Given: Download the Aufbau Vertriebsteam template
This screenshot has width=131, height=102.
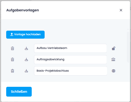Looking at the screenshot, I should pos(26,48).
